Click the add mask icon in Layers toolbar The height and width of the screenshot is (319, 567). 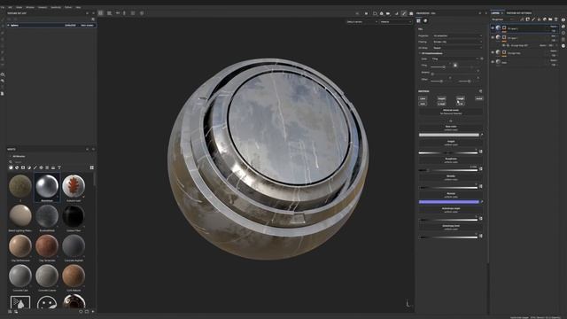528,19
